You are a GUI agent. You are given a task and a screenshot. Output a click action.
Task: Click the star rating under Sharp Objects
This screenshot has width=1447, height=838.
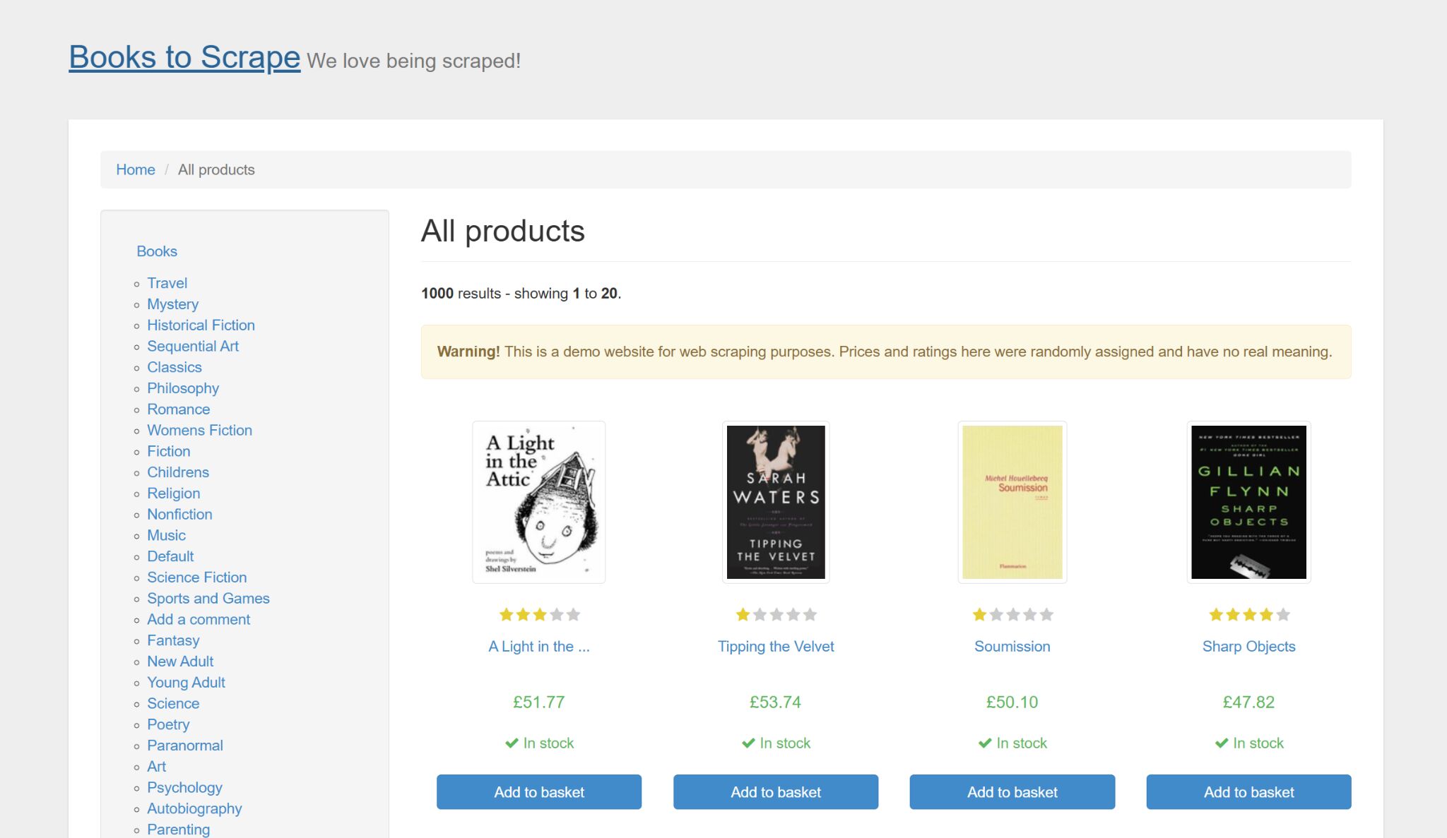(x=1248, y=615)
